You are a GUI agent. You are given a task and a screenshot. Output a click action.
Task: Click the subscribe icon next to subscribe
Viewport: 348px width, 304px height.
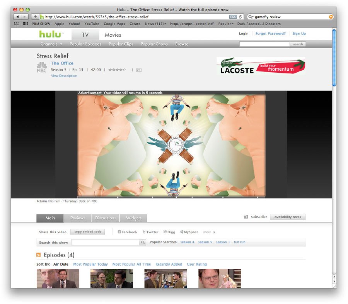(x=246, y=217)
